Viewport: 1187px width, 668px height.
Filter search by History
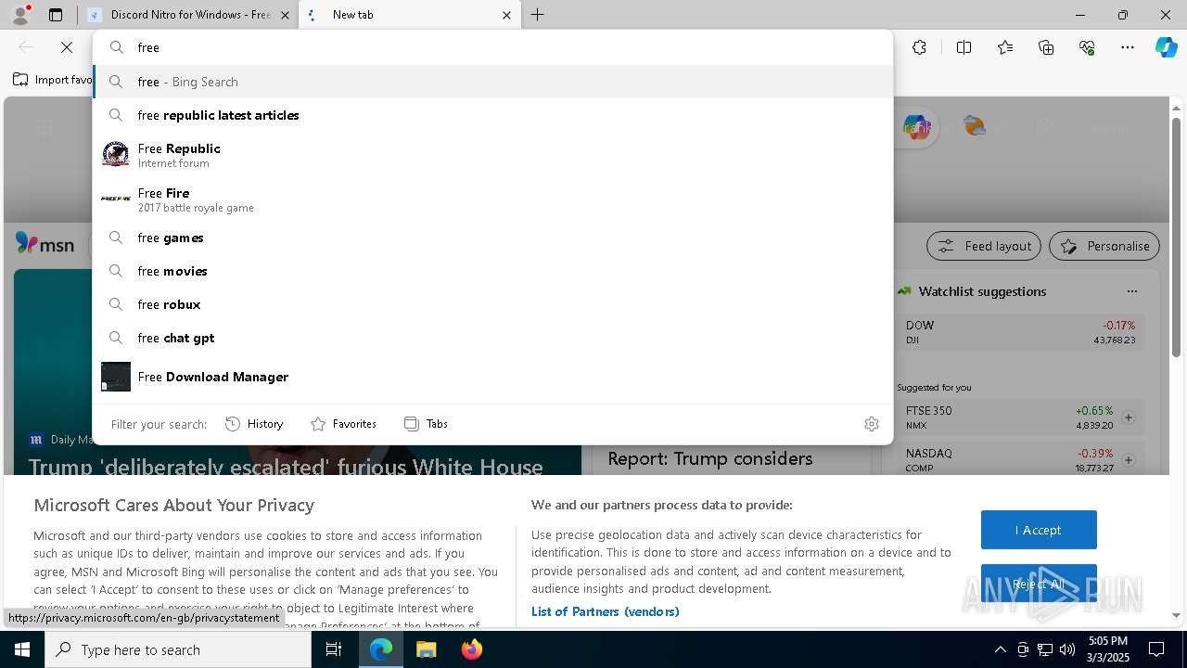tap(255, 424)
